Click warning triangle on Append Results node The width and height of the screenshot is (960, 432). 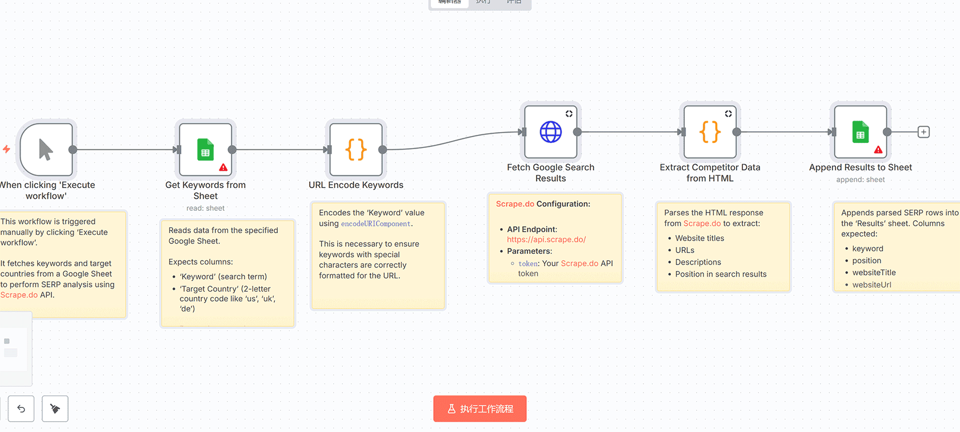pyautogui.click(x=878, y=150)
